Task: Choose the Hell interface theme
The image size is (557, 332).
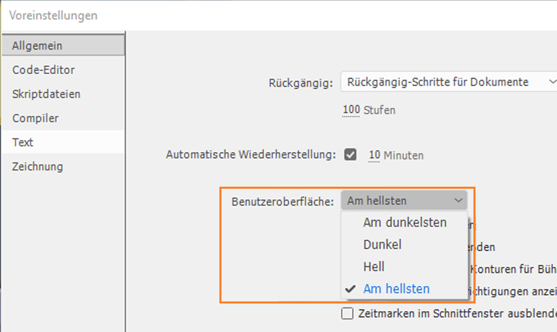Action: (x=374, y=267)
